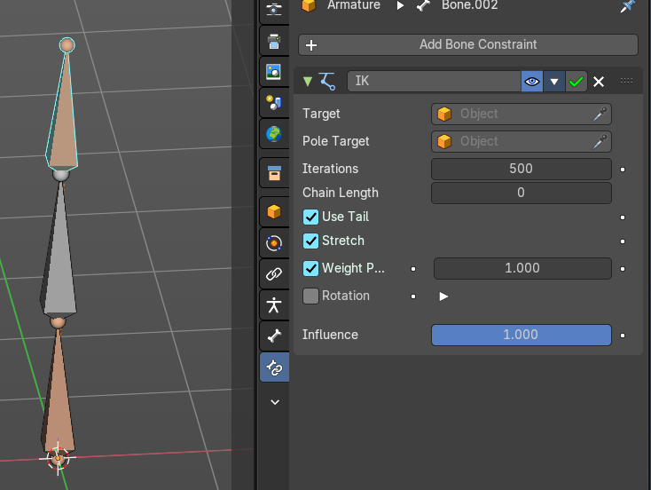Toggle the IK constraint enabled checkmark
This screenshot has width=651, height=490.
coord(576,82)
